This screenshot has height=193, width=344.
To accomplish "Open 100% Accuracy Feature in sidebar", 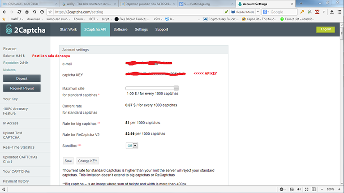I will (x=15, y=111).
